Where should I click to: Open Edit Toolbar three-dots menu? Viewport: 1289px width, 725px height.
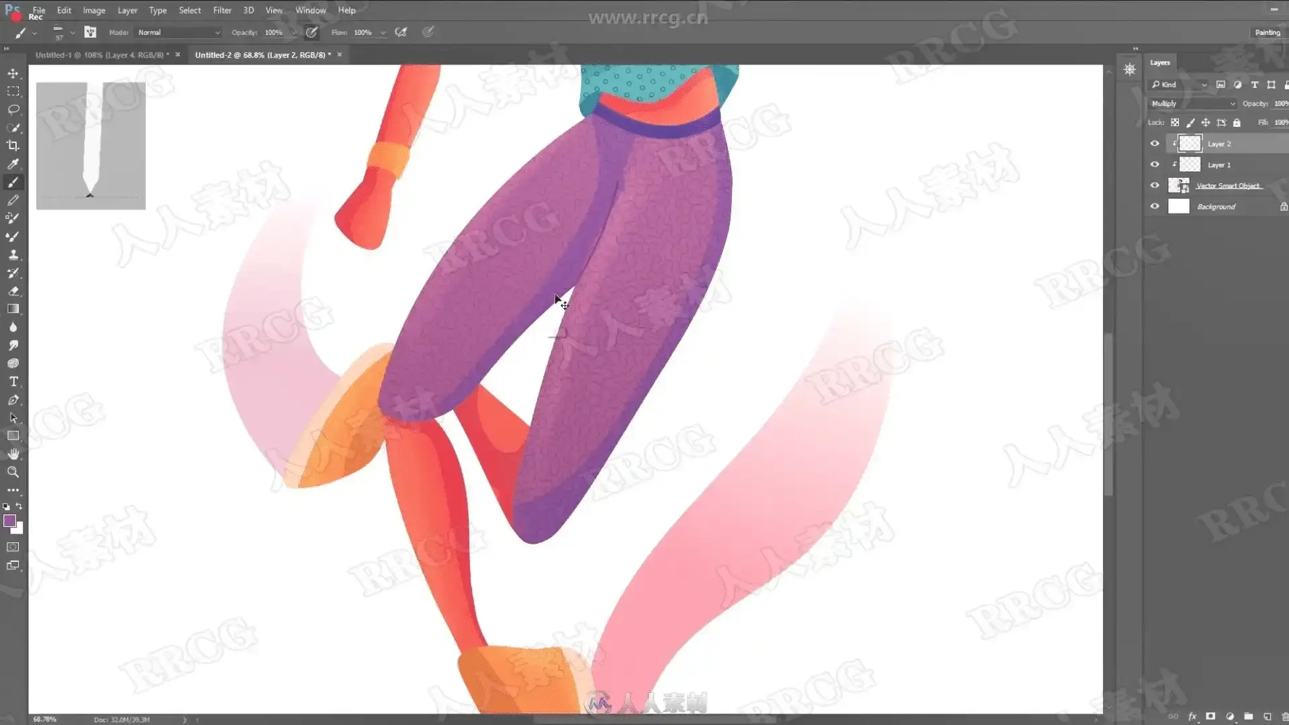tap(13, 490)
